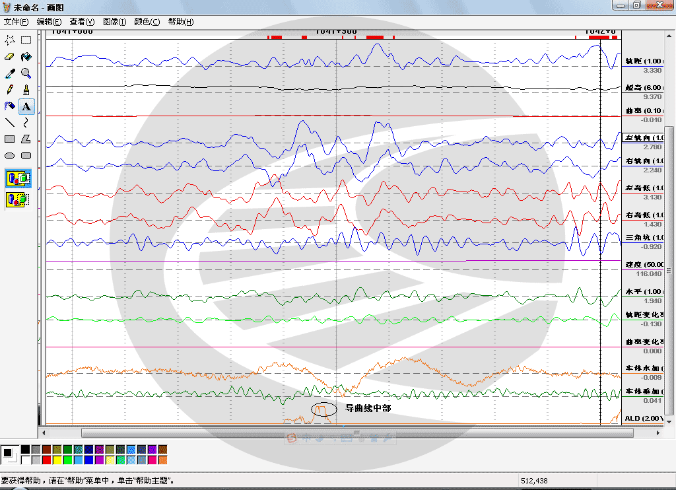Viewport: 676px width, 490px height.
Task: Enable opaque background draw mode
Action: click(x=18, y=178)
